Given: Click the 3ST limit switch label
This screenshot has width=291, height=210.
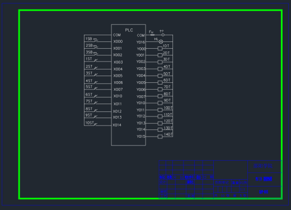Looking at the screenshot, I should pos(89,73).
